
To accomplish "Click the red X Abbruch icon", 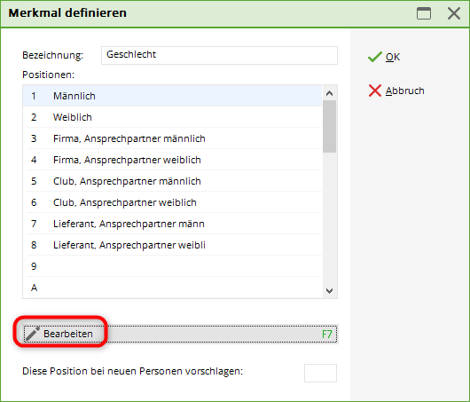I will click(375, 91).
